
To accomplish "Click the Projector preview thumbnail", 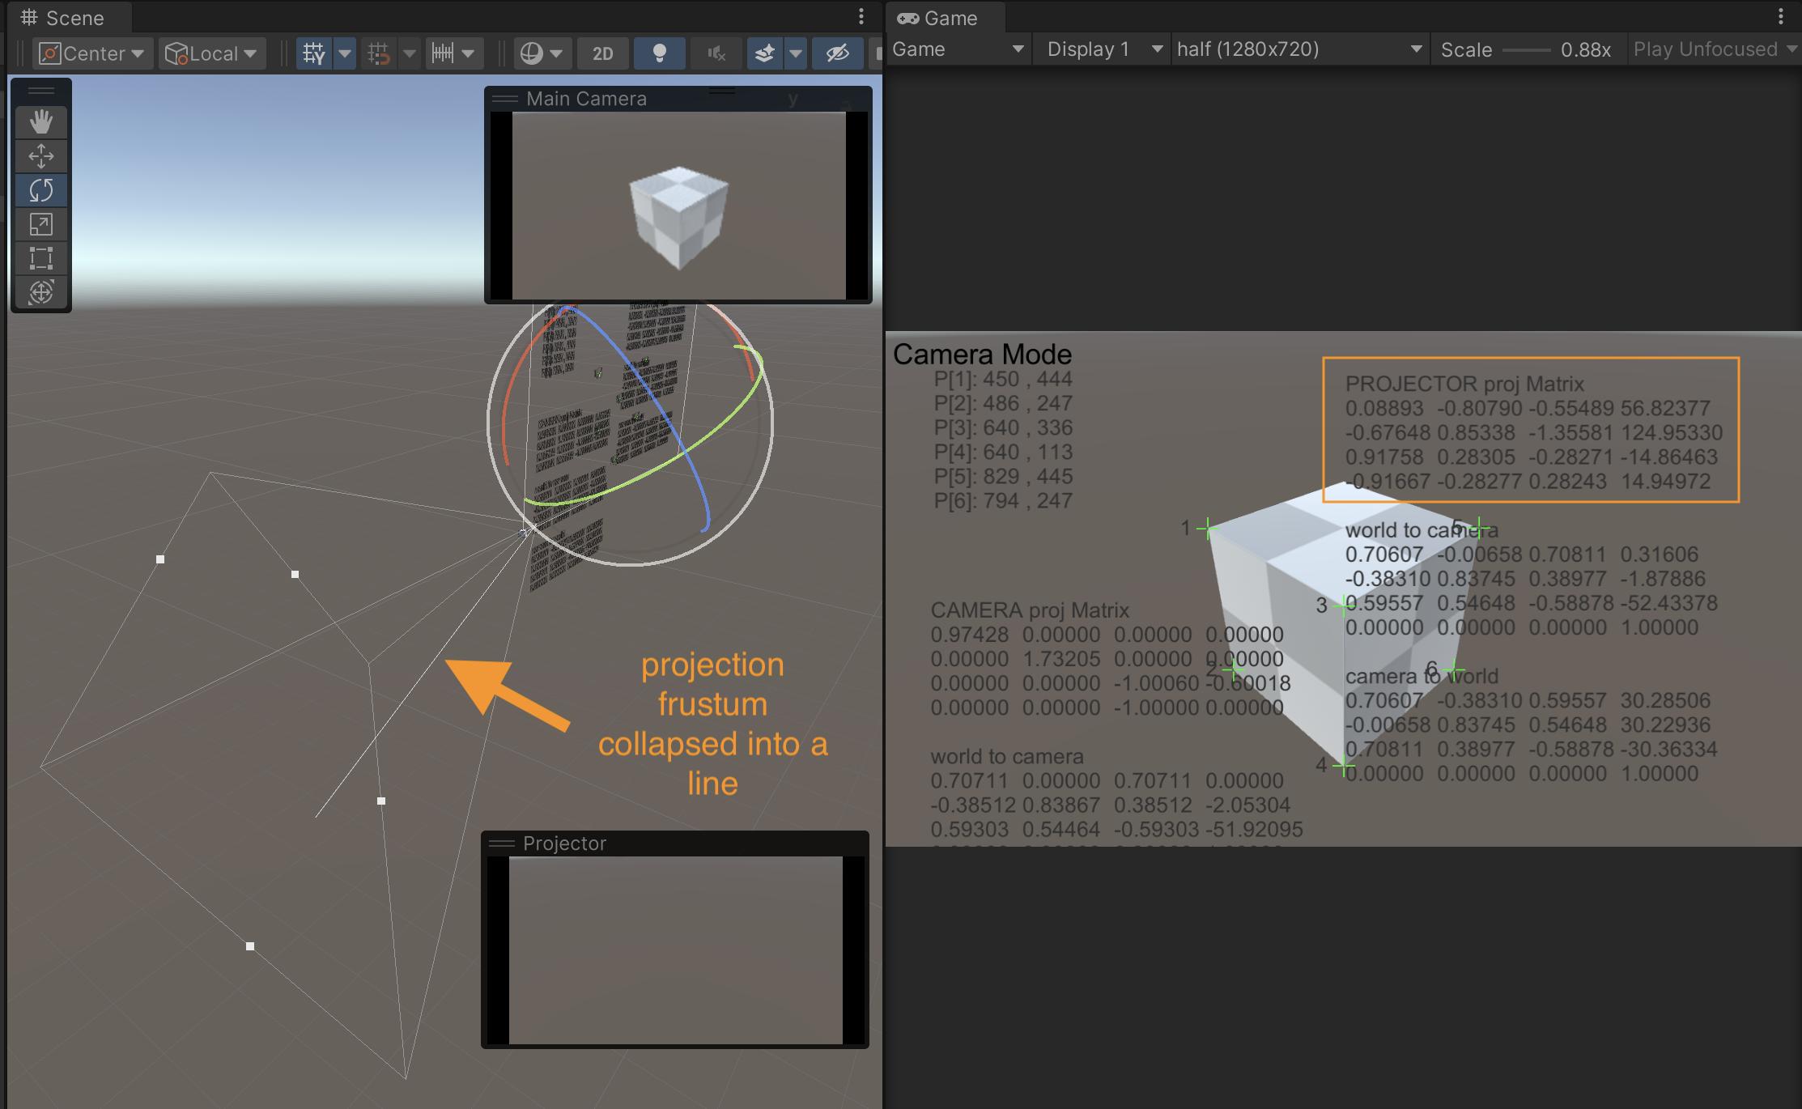I will click(x=675, y=950).
